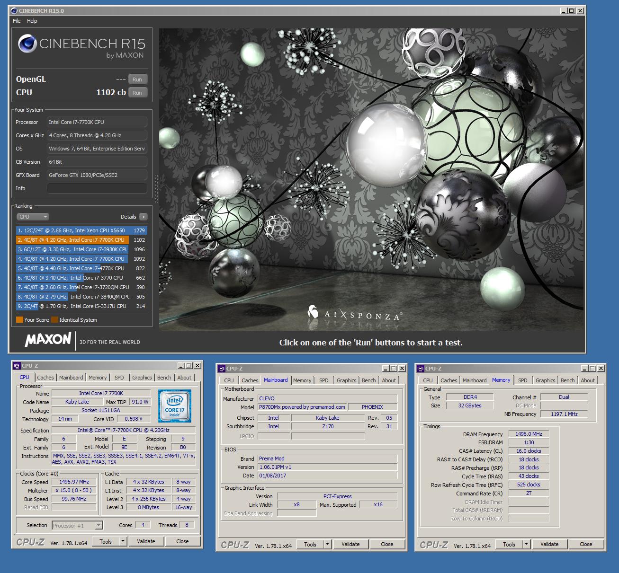Click the empty Info text field

point(97,188)
